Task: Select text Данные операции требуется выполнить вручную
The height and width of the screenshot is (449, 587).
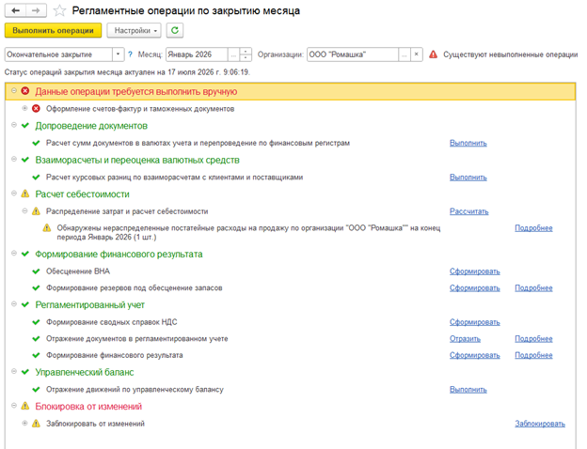Action: [135, 92]
